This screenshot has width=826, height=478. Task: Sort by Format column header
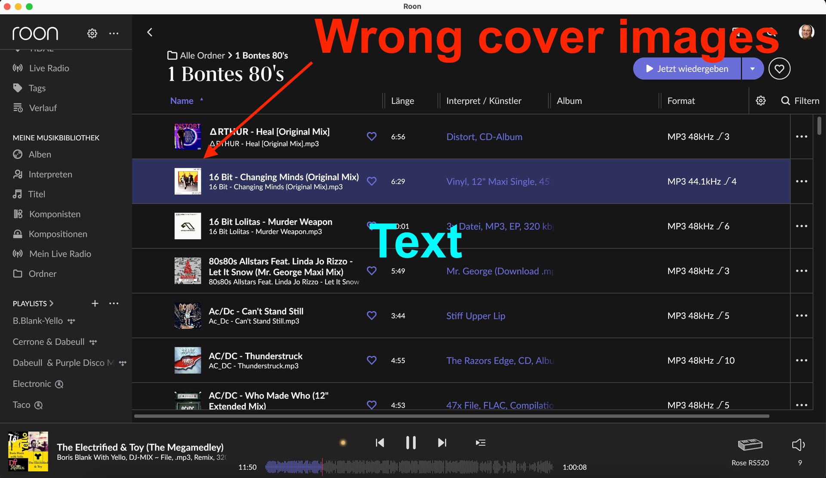pos(681,101)
